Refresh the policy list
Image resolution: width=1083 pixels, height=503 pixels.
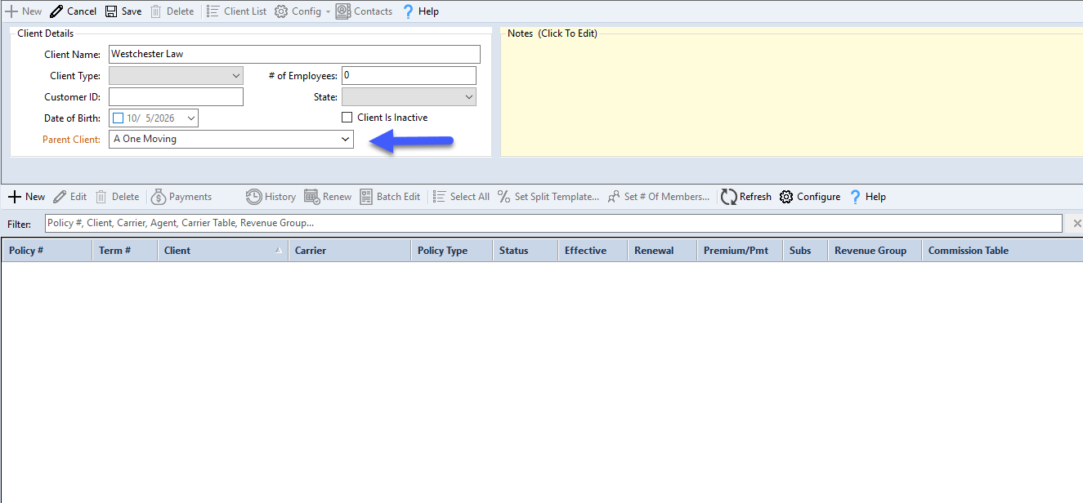746,197
